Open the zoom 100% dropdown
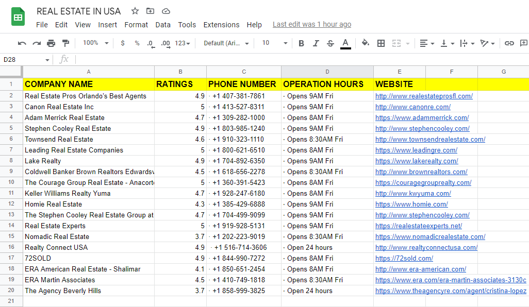 coord(96,43)
